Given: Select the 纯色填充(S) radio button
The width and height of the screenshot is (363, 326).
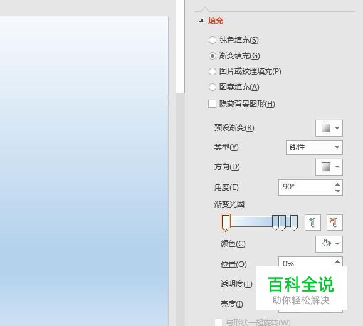Looking at the screenshot, I should pyautogui.click(x=213, y=40).
